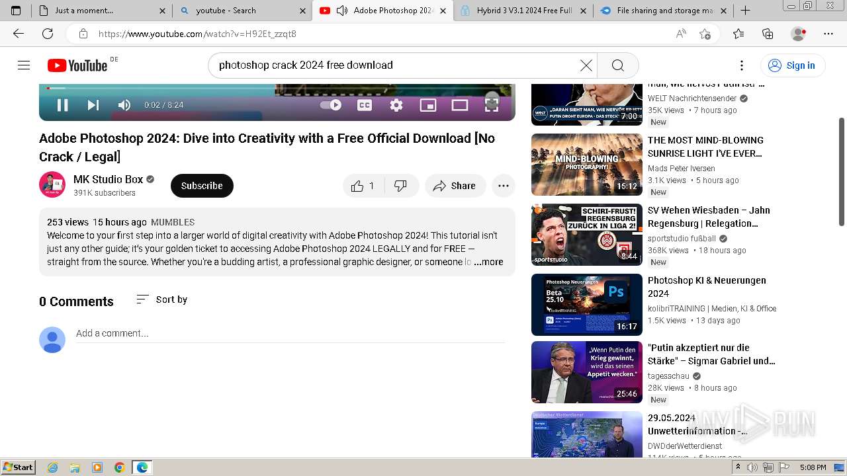This screenshot has height=476, width=847.
Task: Open Edge settings and more menu
Action: (828, 34)
